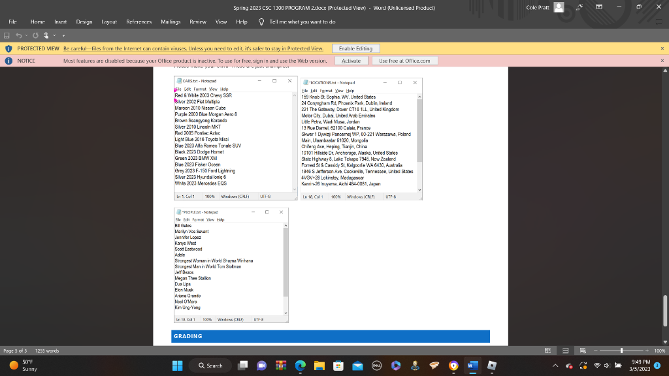
Task: Open Mail app from taskbar
Action: pyautogui.click(x=357, y=366)
